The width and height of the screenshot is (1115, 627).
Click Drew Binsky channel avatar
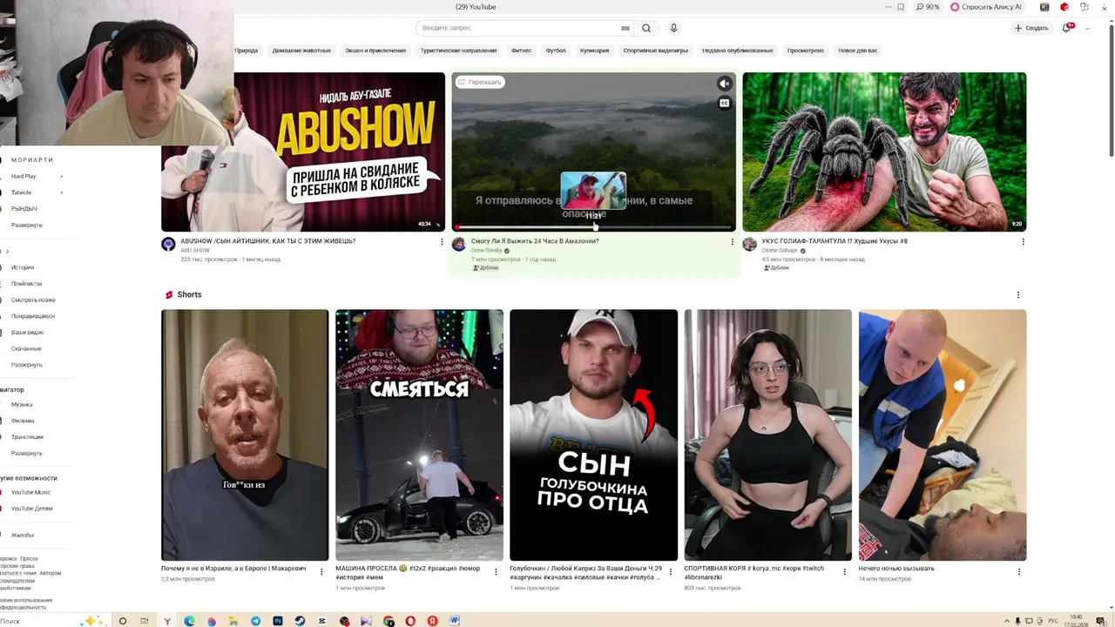tap(459, 245)
